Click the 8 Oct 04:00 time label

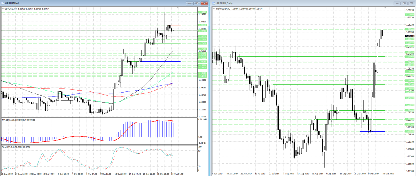click(x=91, y=174)
